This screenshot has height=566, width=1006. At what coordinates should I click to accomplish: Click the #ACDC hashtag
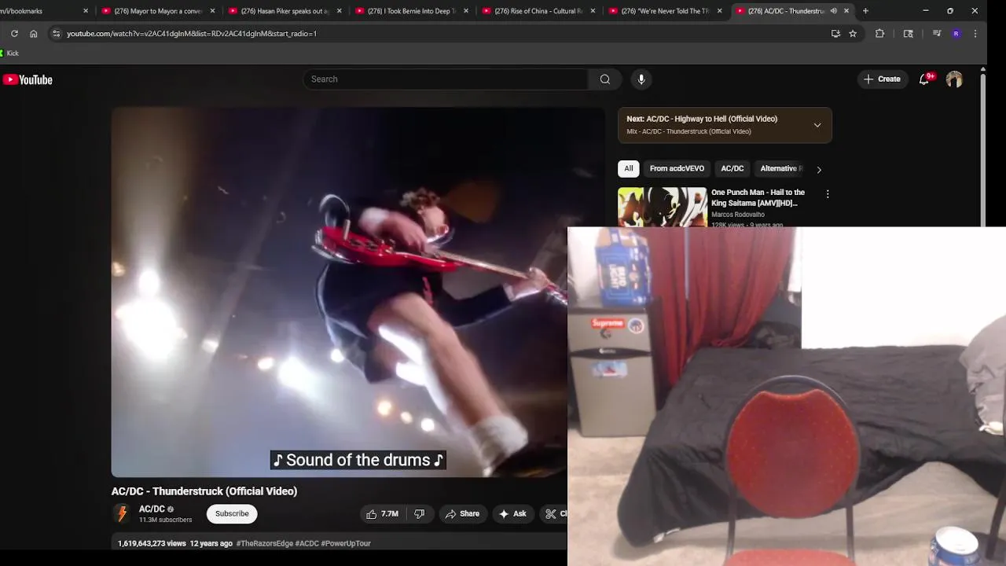click(307, 543)
